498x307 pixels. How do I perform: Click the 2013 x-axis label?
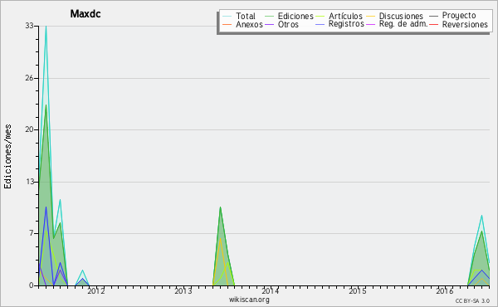click(183, 290)
